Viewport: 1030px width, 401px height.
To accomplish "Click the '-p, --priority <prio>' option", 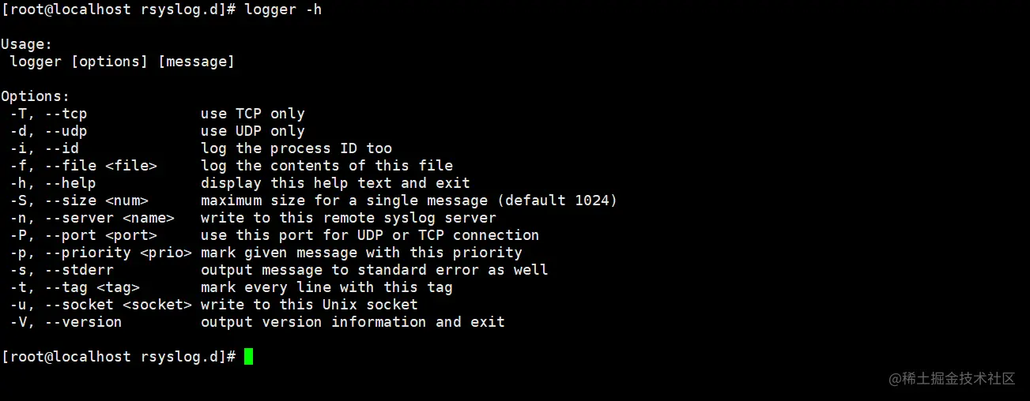I will tap(101, 253).
